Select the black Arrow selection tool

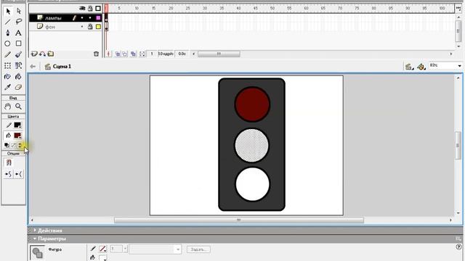(x=8, y=12)
